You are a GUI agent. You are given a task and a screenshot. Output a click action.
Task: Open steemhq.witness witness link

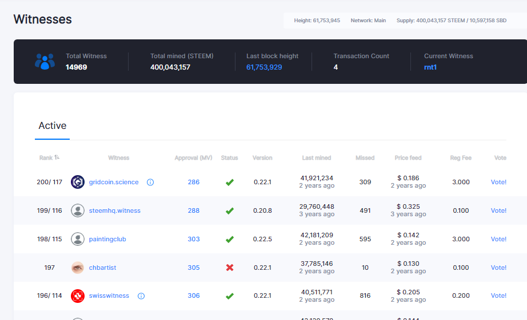(115, 210)
